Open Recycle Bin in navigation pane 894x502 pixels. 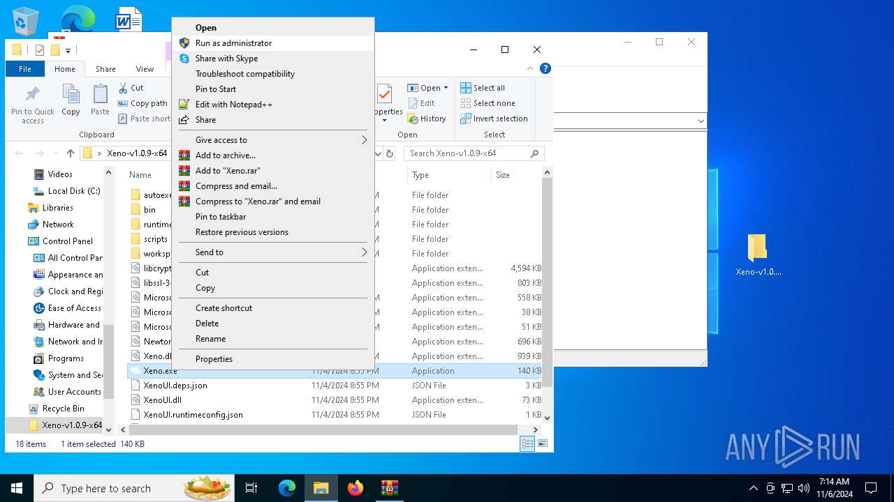[x=56, y=409]
